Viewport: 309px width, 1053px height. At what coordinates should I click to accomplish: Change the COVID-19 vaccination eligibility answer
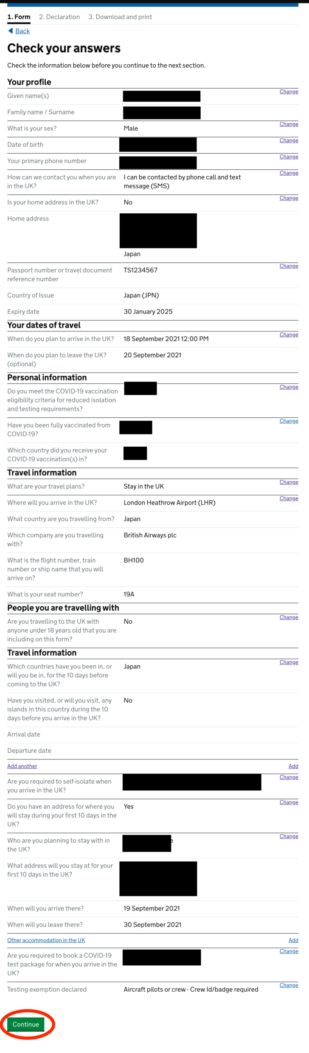point(289,387)
